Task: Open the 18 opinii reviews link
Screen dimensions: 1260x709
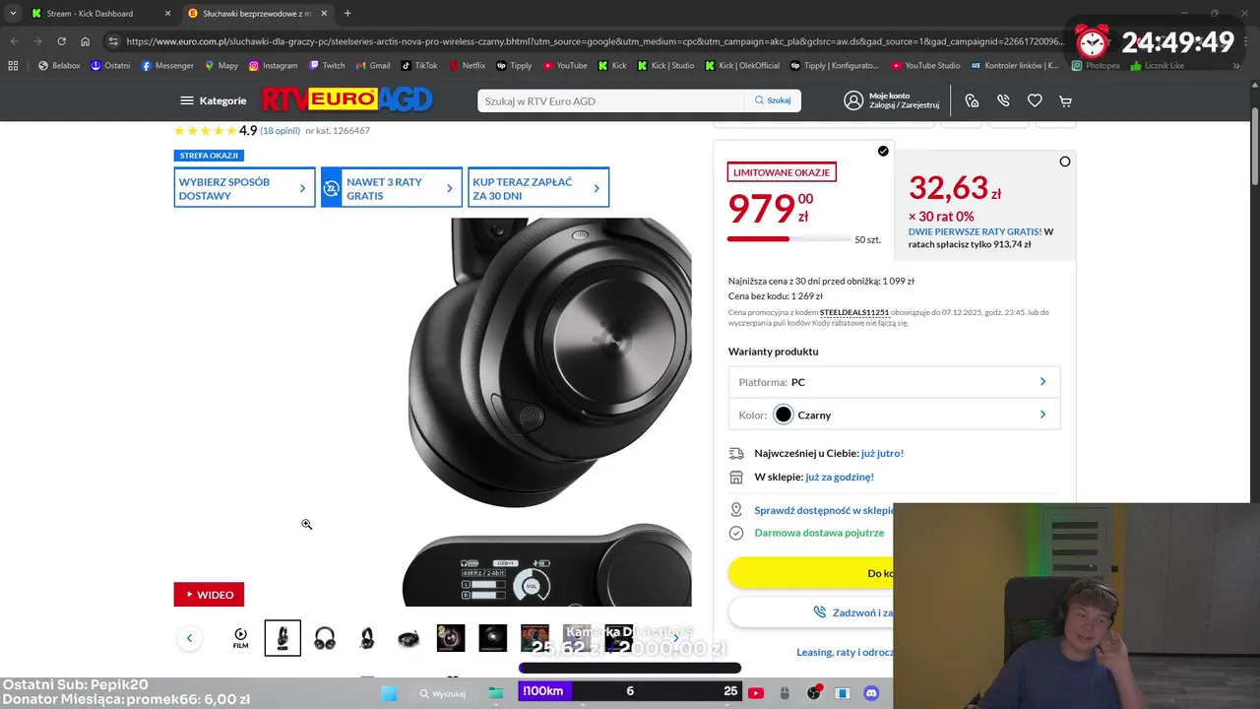Action: [281, 131]
